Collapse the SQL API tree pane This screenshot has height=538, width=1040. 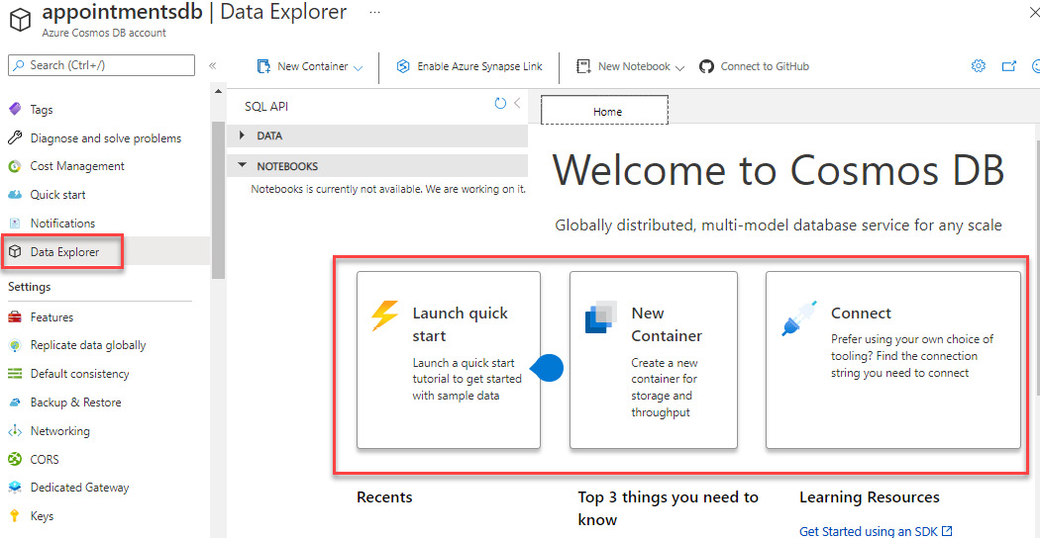(517, 103)
